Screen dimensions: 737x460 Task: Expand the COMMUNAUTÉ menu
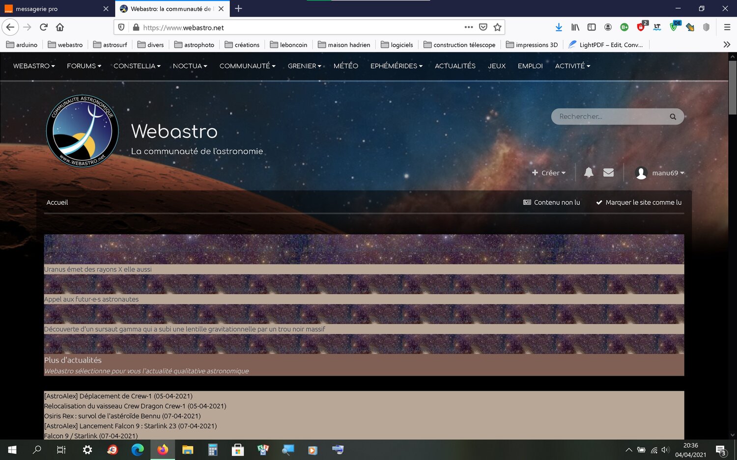point(248,66)
